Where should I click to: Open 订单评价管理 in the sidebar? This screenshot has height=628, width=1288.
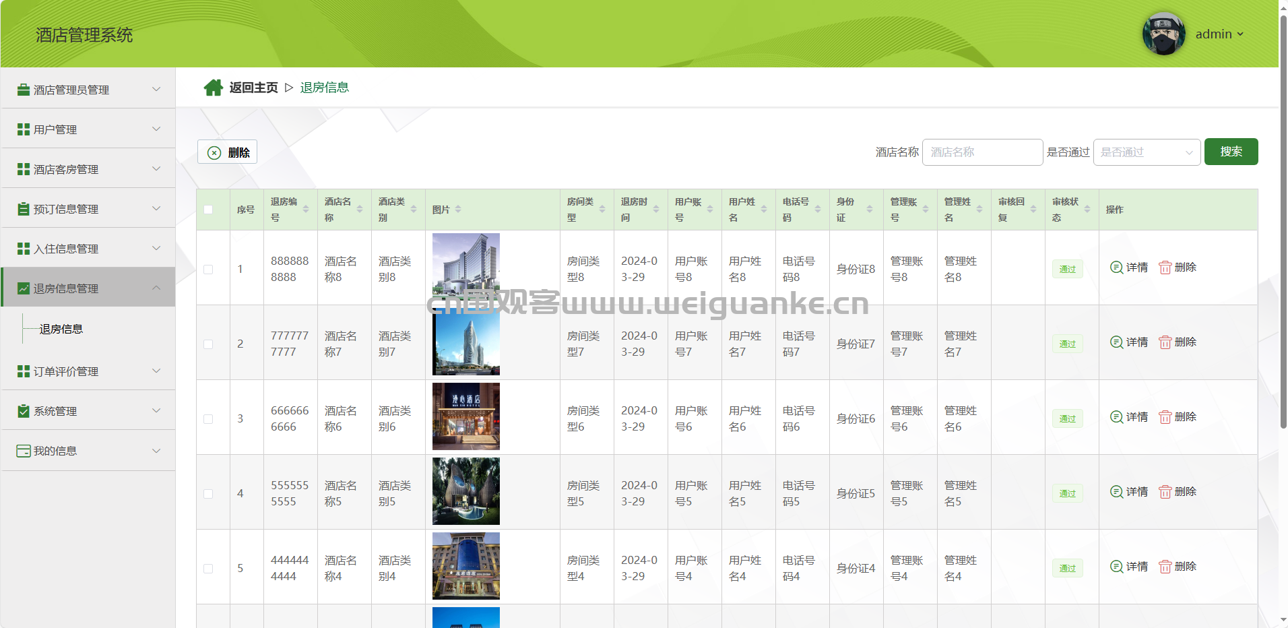(x=88, y=371)
